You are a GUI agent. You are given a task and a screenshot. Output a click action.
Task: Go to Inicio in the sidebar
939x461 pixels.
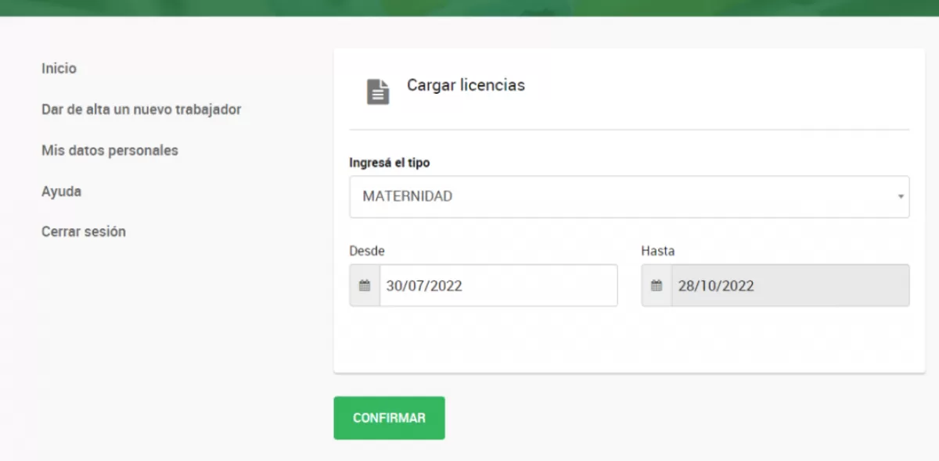(x=59, y=69)
